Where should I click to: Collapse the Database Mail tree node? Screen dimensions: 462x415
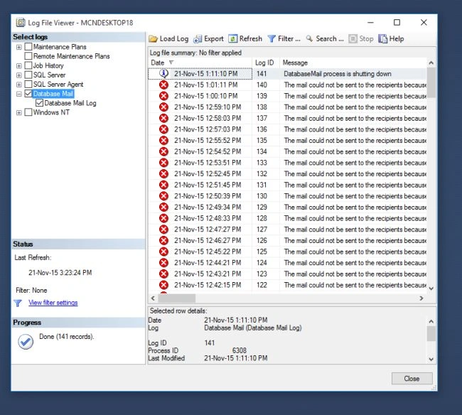(x=19, y=95)
